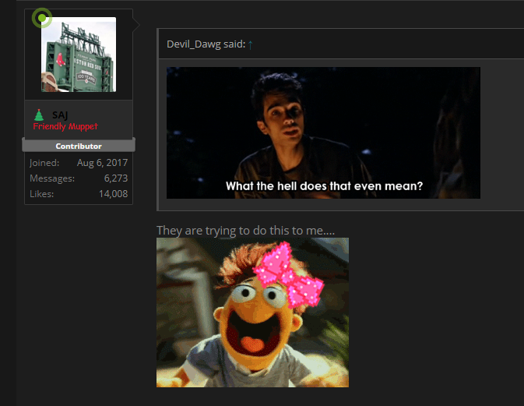Open the Messages label link
Image resolution: width=524 pixels, height=406 pixels.
(x=52, y=178)
